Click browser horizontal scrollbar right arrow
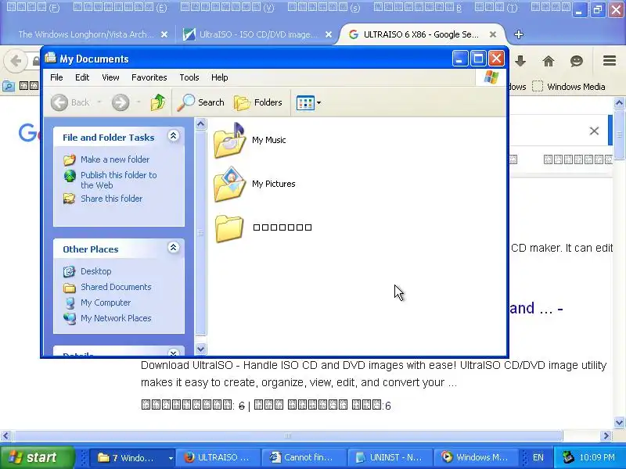 click(x=606, y=436)
